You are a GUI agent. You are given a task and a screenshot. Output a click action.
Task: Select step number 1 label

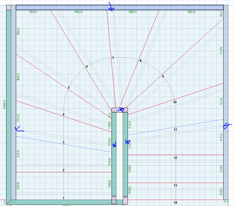[x=64, y=198]
